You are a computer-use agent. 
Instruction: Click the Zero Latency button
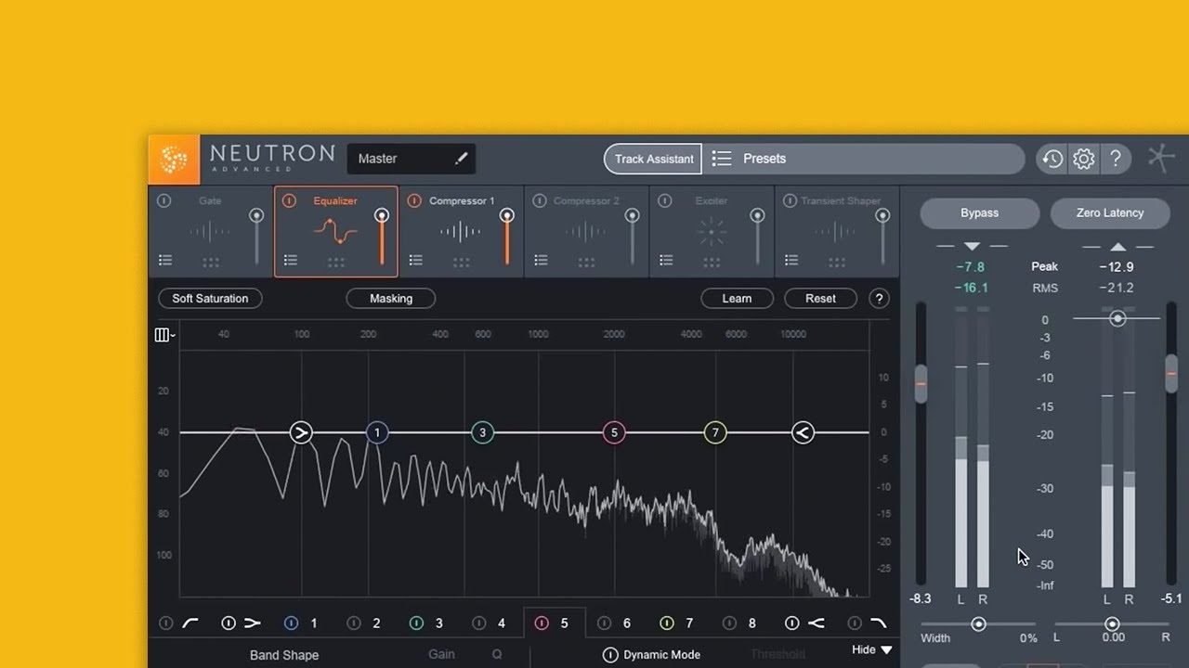tap(1110, 213)
